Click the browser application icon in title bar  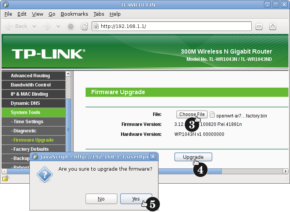(6, 5)
